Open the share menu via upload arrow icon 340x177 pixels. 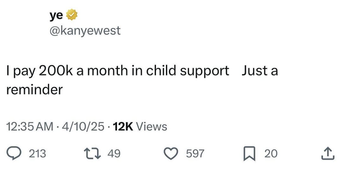point(327,154)
